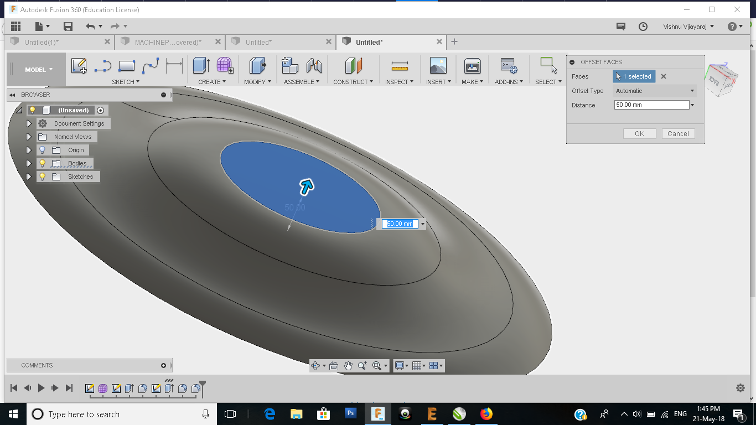Viewport: 756px width, 425px height.
Task: Open the MODIFY menu
Action: [257, 82]
